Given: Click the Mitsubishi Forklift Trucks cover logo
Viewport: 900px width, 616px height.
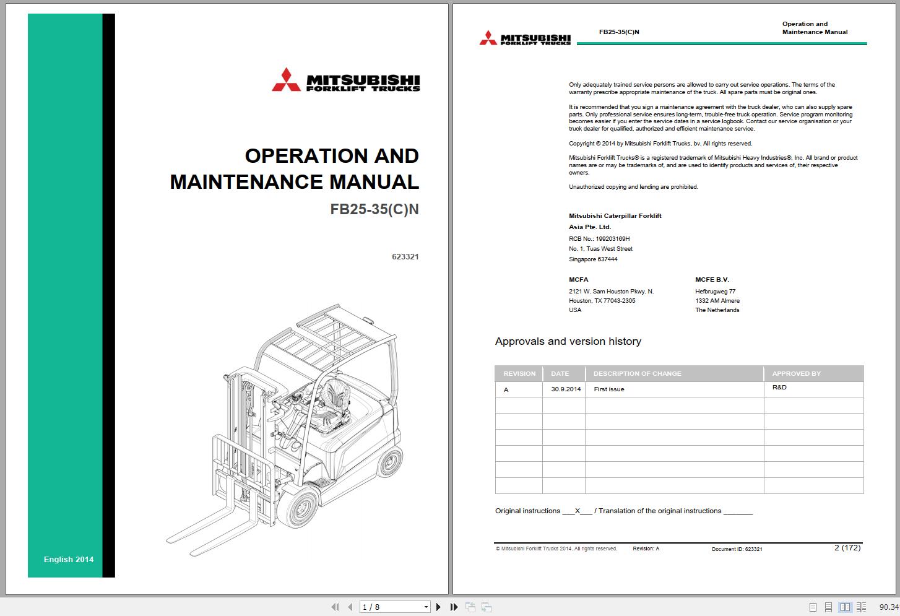Looking at the screenshot, I should (x=346, y=80).
